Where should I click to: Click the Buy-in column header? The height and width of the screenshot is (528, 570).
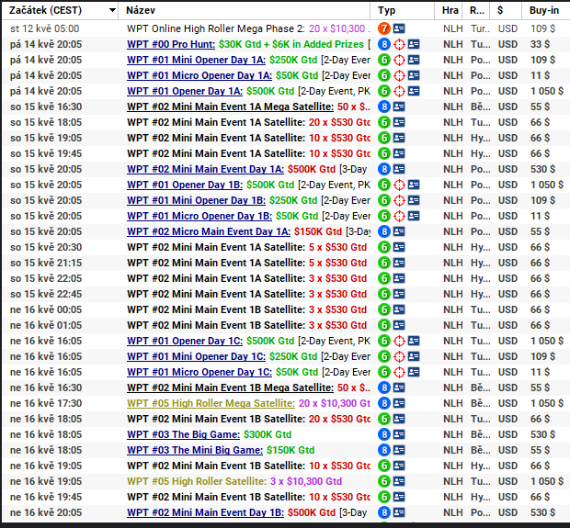545,10
